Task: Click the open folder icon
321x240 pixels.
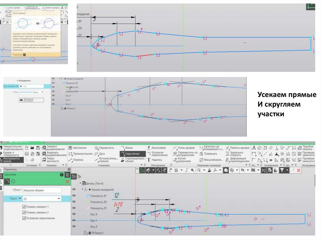Action: coord(32,148)
